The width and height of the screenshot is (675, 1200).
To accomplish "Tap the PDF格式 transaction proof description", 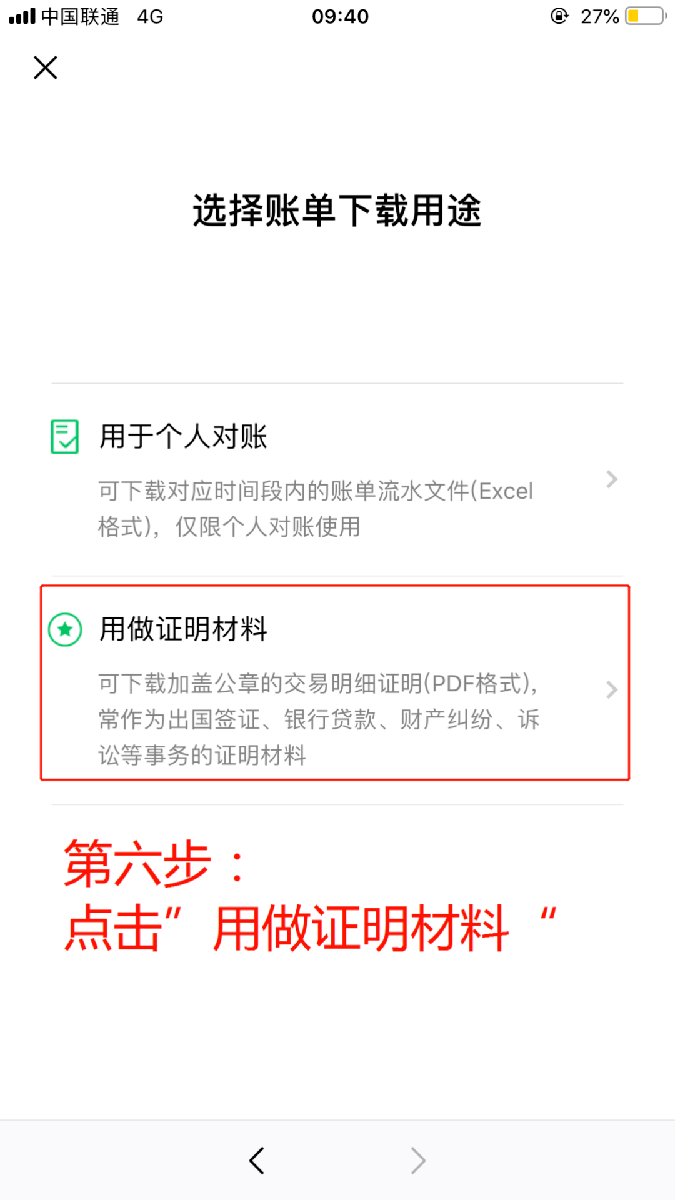I will [x=319, y=719].
